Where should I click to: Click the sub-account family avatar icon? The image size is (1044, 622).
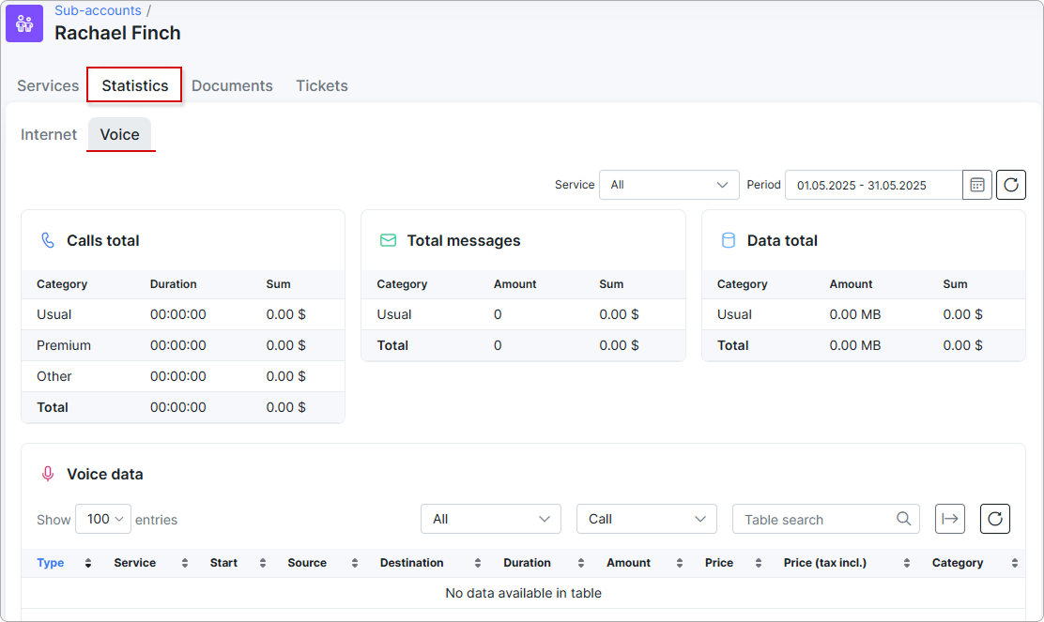[x=24, y=23]
